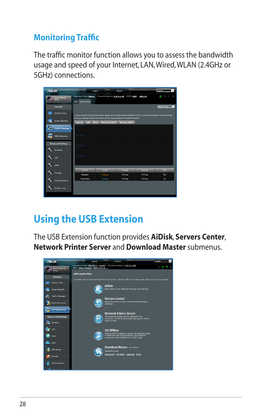
Task: Click the Maximum column header
Action: (145, 170)
